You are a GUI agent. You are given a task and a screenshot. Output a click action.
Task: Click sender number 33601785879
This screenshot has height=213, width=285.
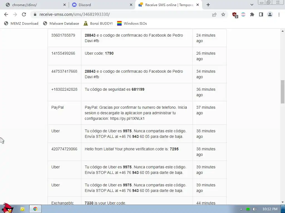click(63, 35)
